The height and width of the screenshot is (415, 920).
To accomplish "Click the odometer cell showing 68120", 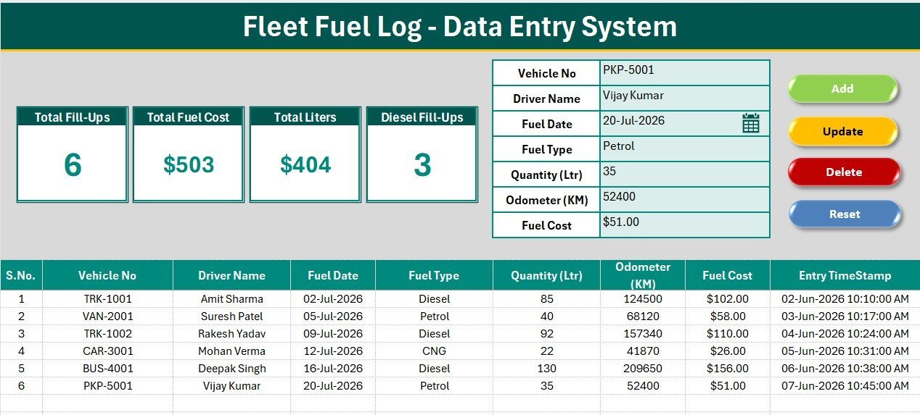I will (x=643, y=316).
